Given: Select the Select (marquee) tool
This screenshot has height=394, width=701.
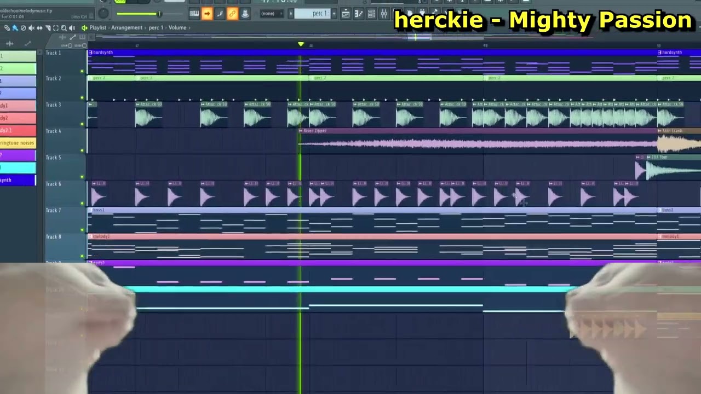Looking at the screenshot, I should tap(55, 27).
